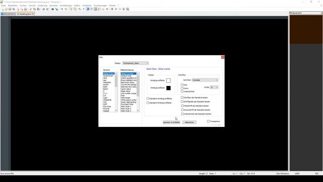Click INS mode in the status bar
This screenshot has height=182, width=323.
[316, 173]
